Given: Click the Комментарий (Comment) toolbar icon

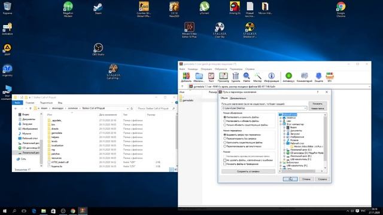Looking at the screenshot, I should 305,77.
